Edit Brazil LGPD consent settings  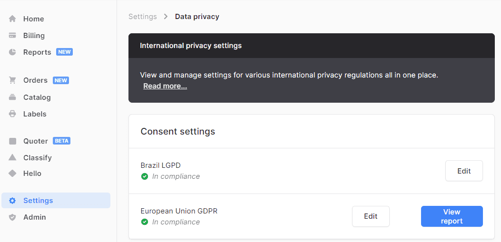coord(464,171)
